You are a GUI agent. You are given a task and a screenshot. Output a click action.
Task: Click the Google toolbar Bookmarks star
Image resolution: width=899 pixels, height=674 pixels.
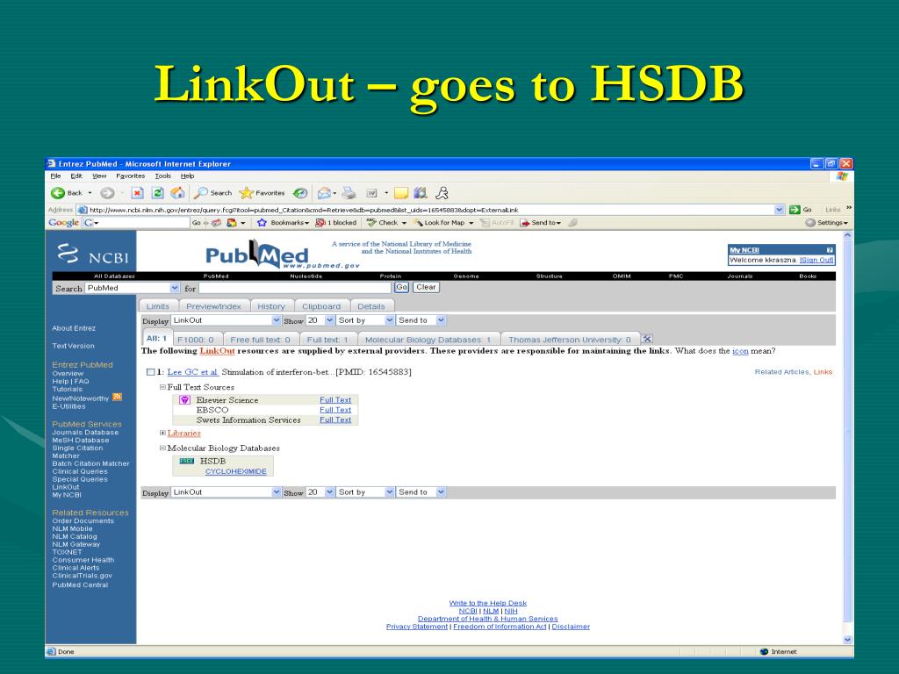click(262, 222)
